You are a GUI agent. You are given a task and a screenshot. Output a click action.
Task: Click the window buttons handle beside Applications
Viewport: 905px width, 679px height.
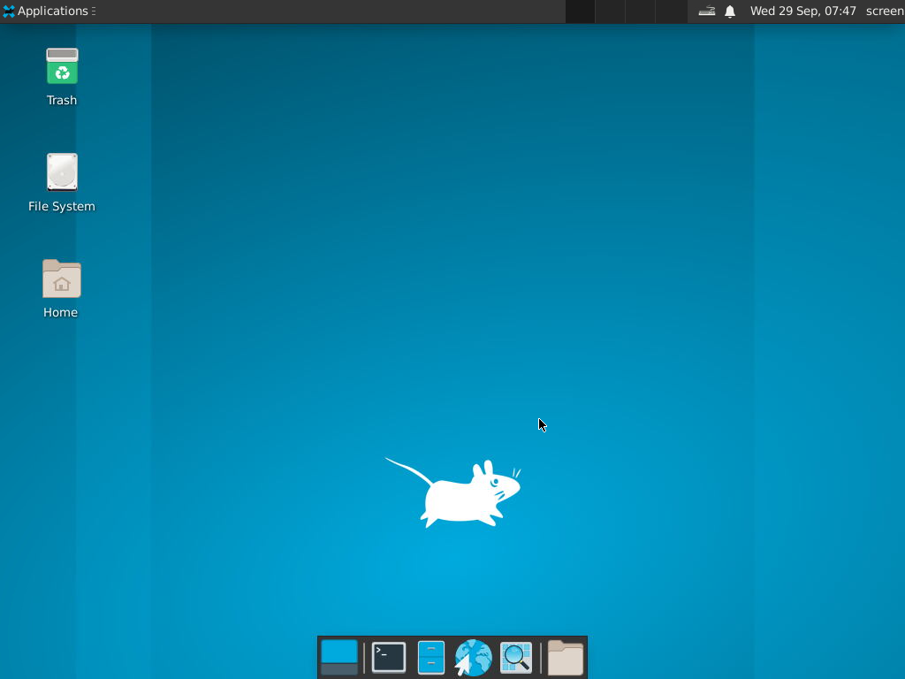tap(94, 11)
